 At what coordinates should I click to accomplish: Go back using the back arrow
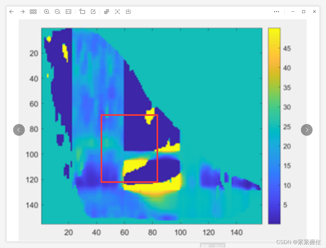pyautogui.click(x=11, y=11)
